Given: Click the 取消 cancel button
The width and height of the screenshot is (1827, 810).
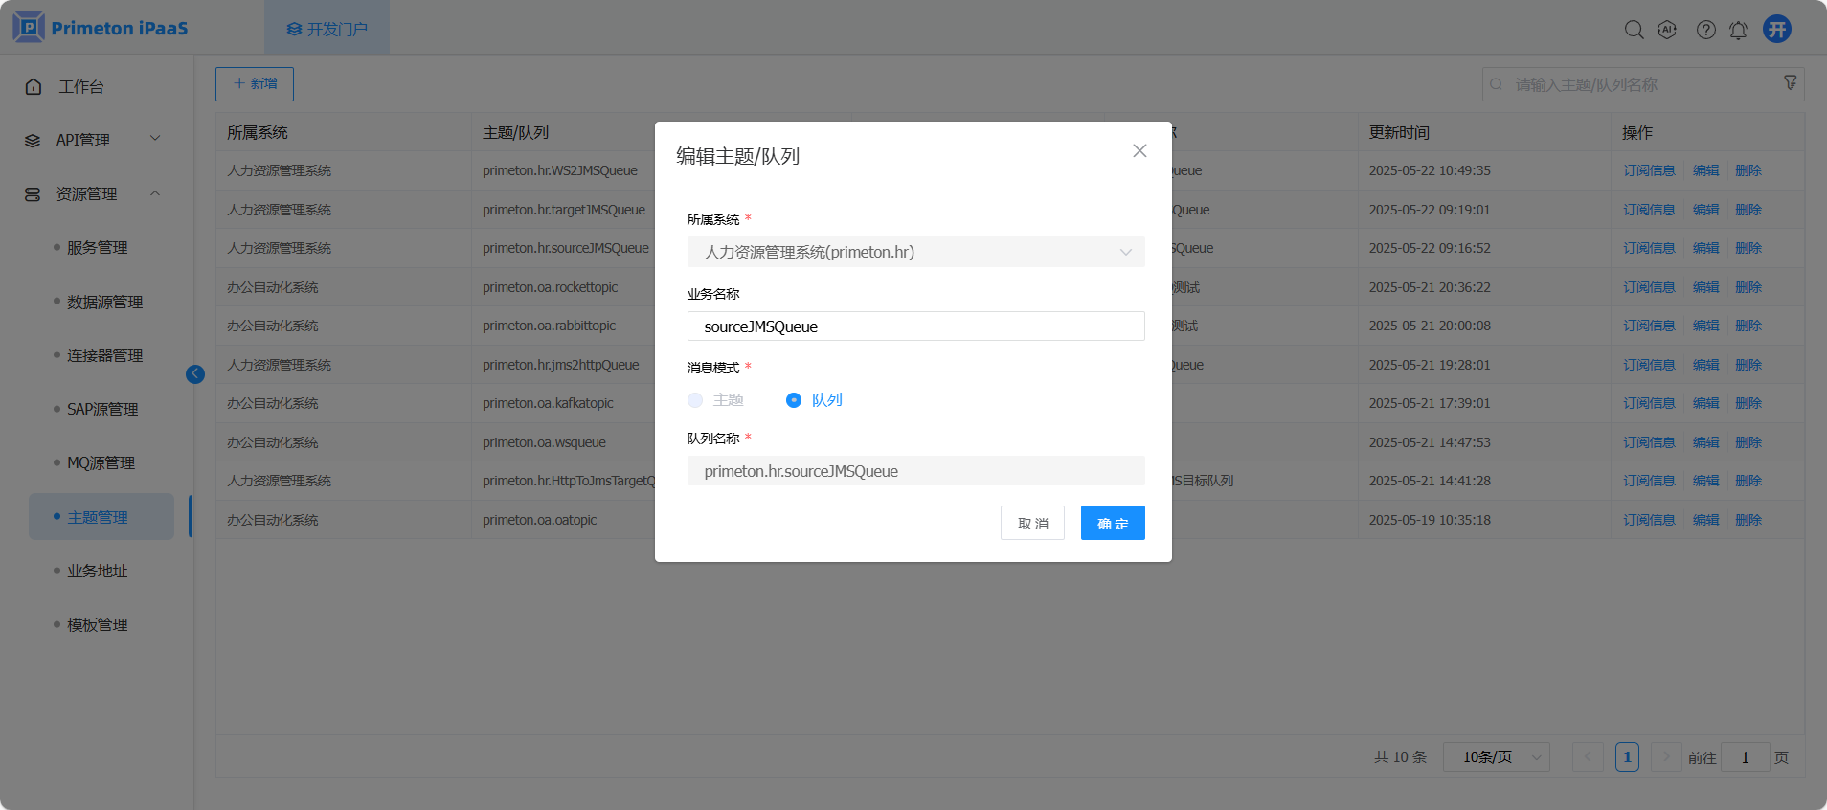Looking at the screenshot, I should point(1032,523).
